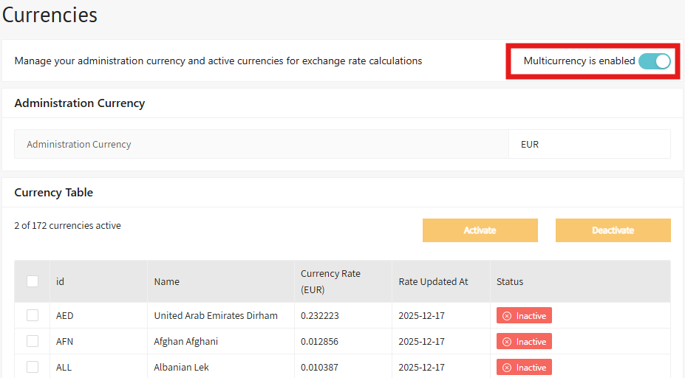Viewport: 685px width, 378px height.
Task: Sort by the id column header
Action: tap(60, 281)
